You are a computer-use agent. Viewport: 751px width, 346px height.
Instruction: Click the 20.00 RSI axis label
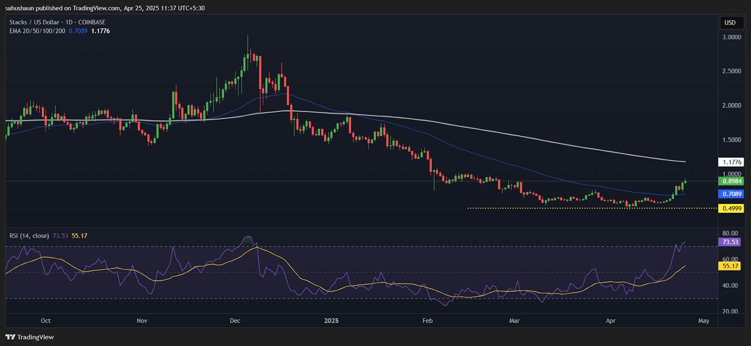coord(730,311)
